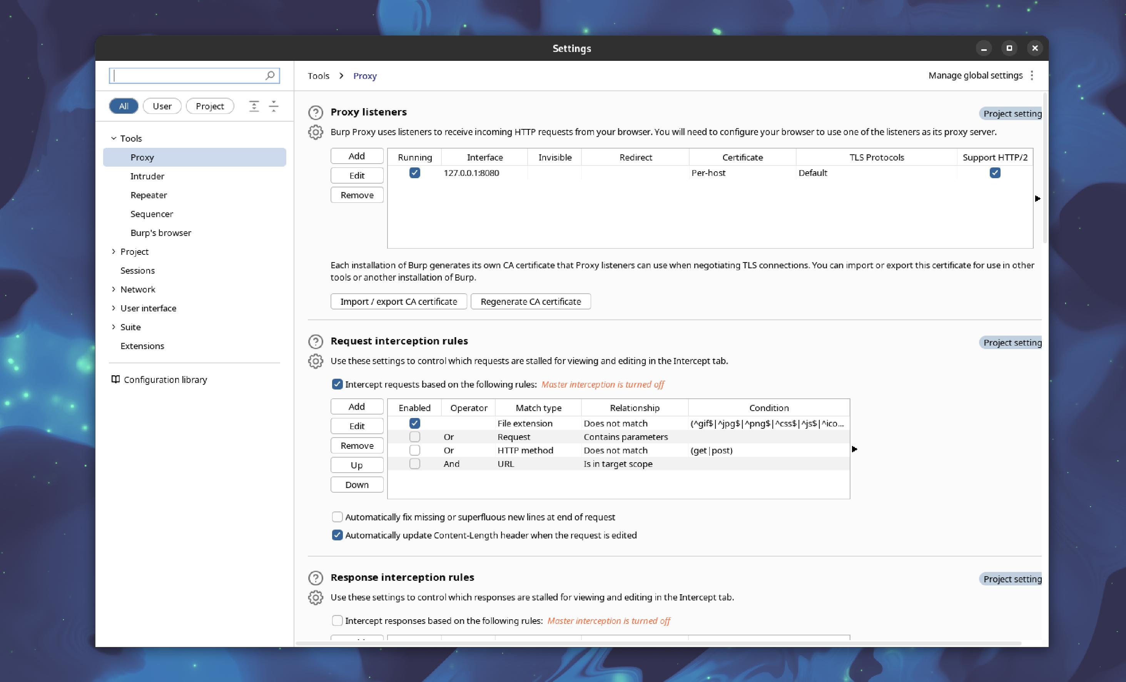Toggle Automatically update Content-Length header checkbox
The image size is (1126, 682).
click(x=337, y=535)
